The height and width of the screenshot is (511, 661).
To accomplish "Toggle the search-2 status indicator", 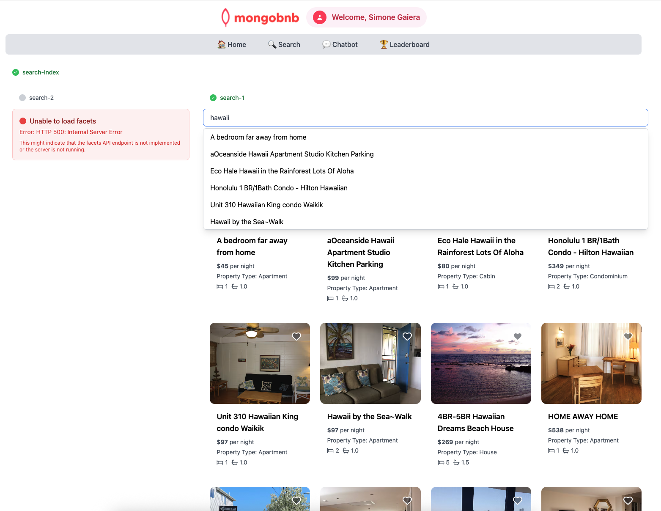I will 22,98.
